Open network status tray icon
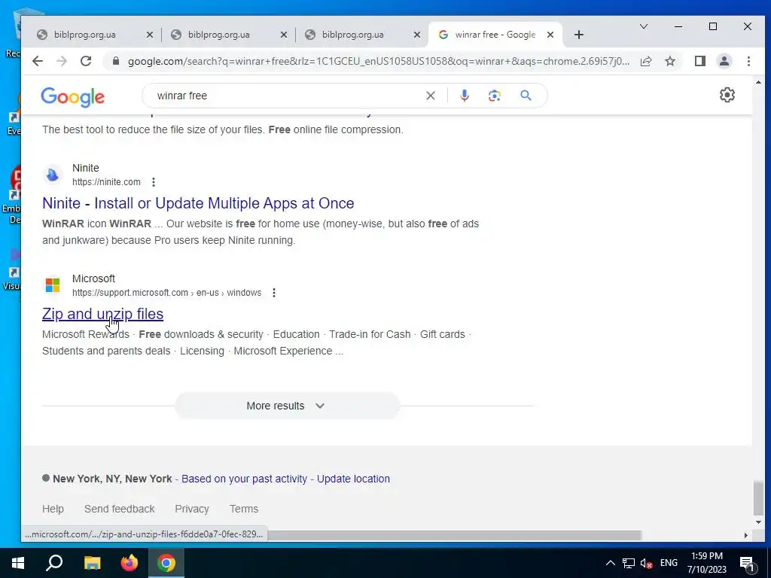 (x=628, y=563)
